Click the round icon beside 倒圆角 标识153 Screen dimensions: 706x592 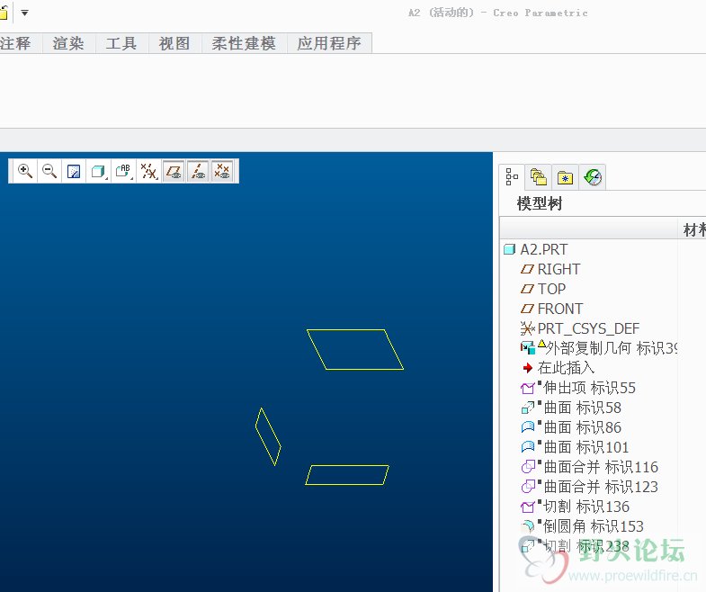coord(527,526)
